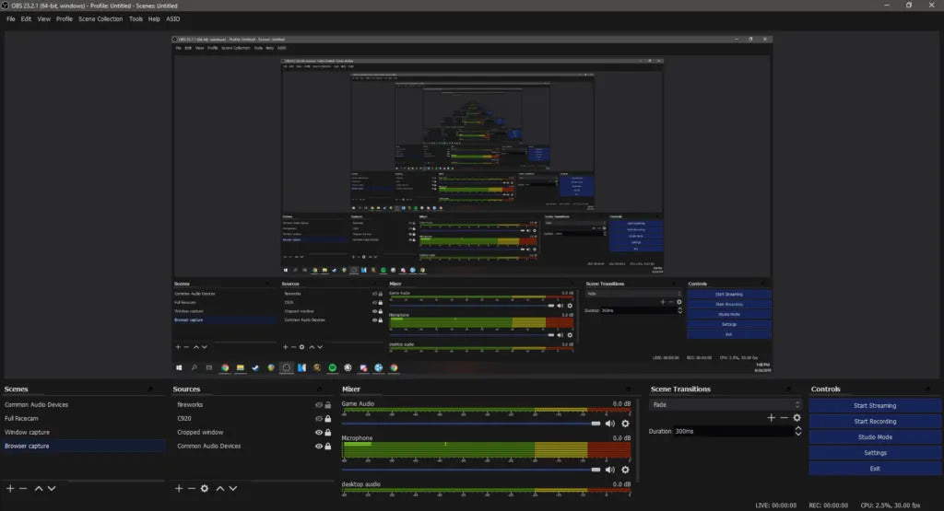Open transition properties gear under Fade

pyautogui.click(x=796, y=418)
